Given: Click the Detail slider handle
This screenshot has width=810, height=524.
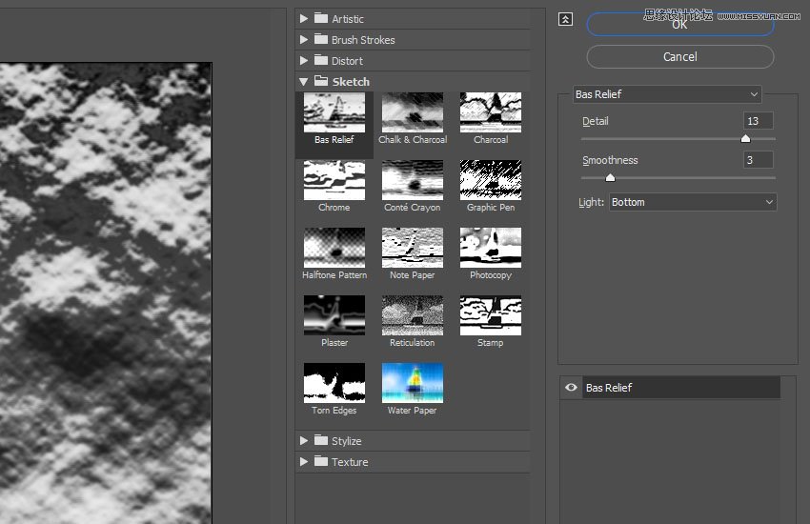Looking at the screenshot, I should [745, 138].
